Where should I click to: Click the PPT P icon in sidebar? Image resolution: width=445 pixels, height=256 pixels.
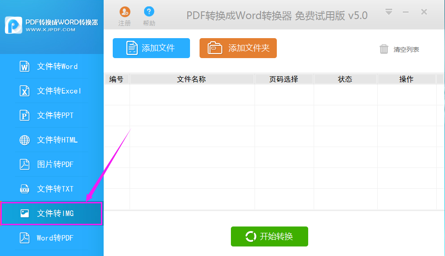pyautogui.click(x=25, y=115)
